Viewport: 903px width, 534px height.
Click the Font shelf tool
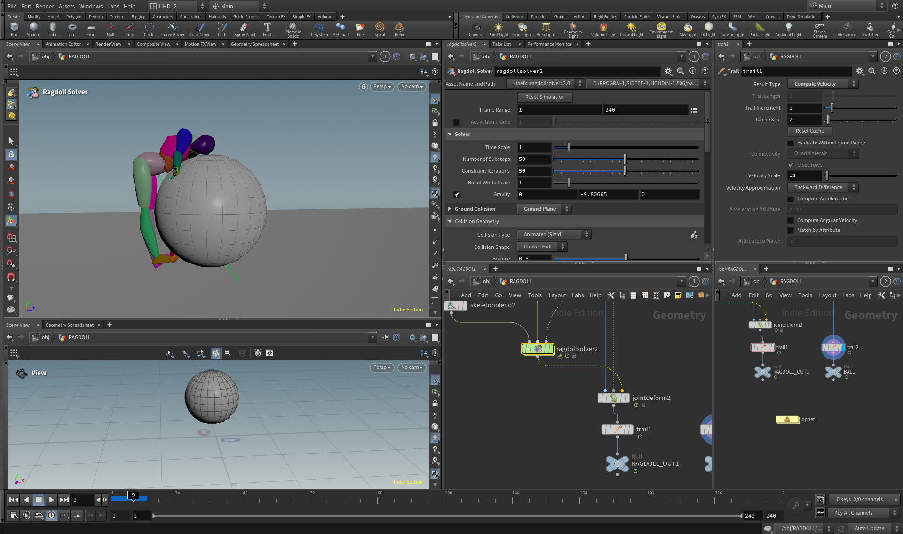pos(267,29)
